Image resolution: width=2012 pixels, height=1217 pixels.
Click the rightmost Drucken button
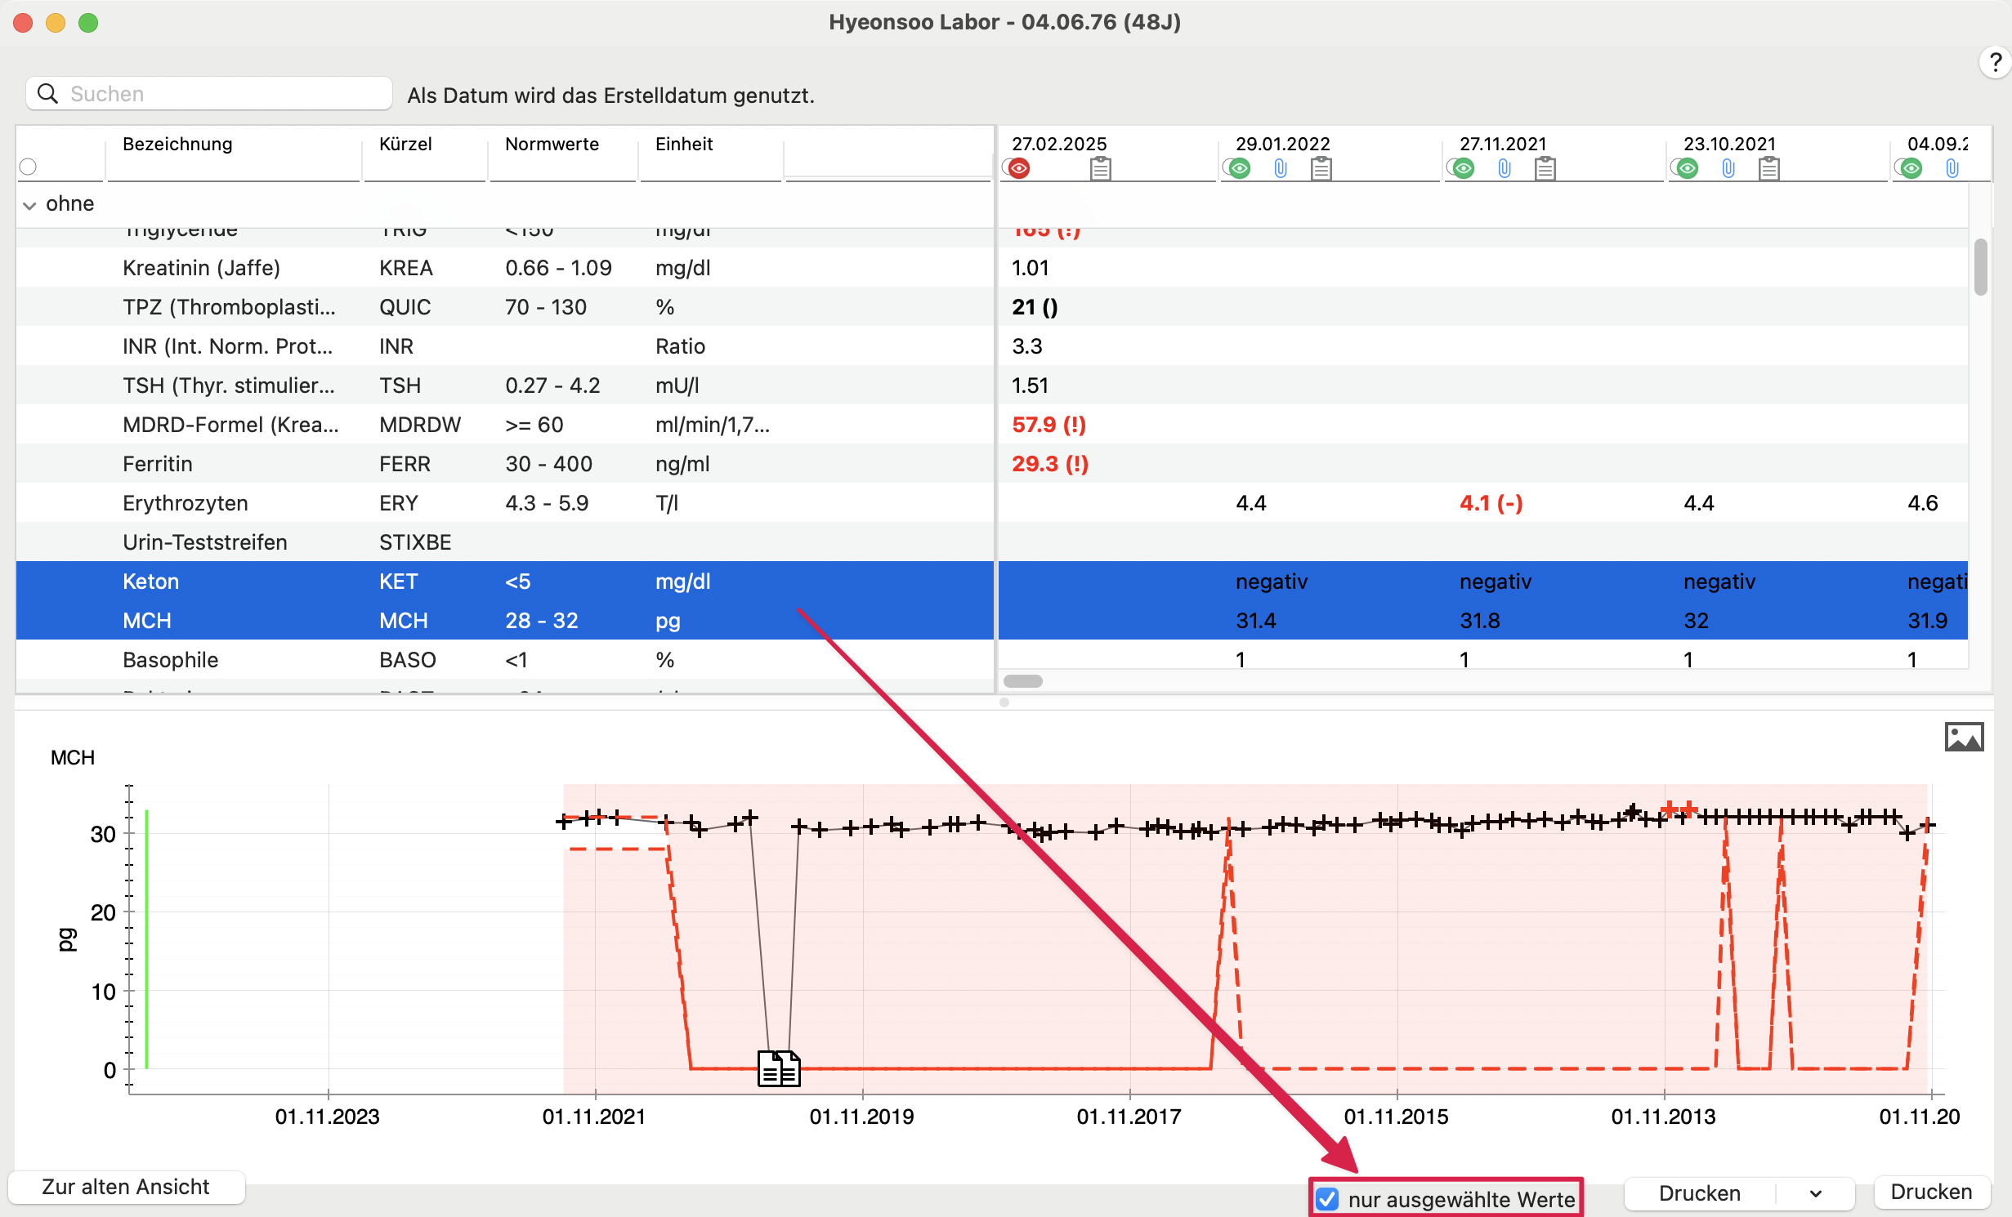pyautogui.click(x=1931, y=1192)
